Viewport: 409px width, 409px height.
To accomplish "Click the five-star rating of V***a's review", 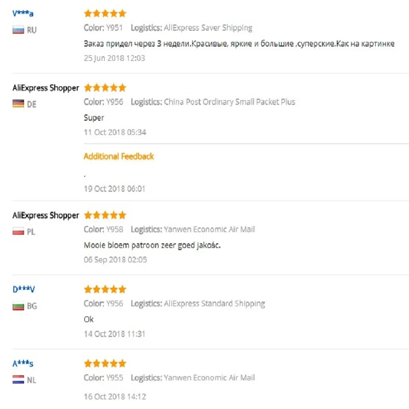I will [x=105, y=13].
